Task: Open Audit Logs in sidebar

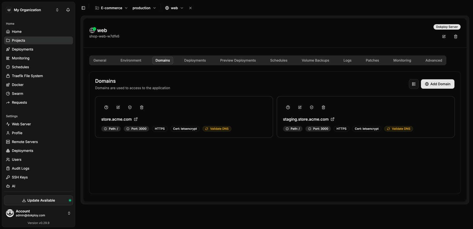Action: 38,168
